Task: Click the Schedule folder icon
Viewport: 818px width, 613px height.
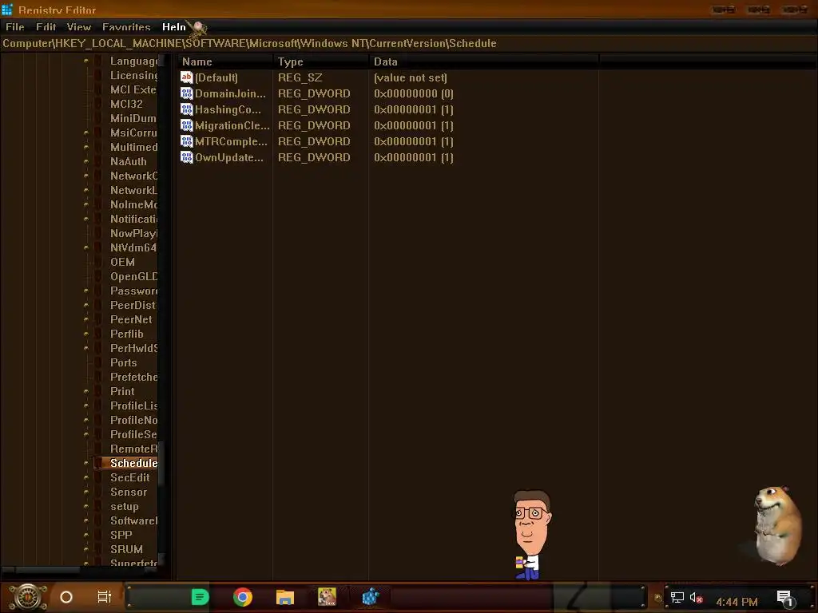Action: tap(98, 463)
